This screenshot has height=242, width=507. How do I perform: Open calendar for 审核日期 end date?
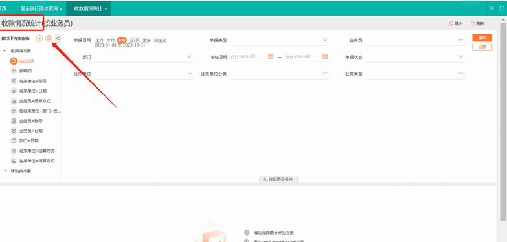[325, 56]
